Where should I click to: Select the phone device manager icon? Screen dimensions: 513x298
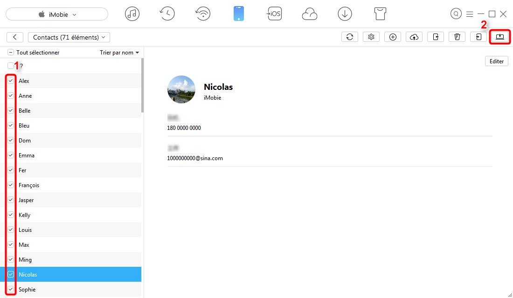238,14
